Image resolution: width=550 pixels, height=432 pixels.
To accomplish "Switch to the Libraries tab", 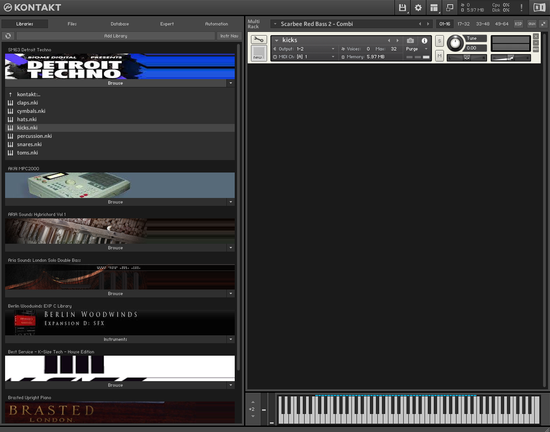I will [25, 24].
